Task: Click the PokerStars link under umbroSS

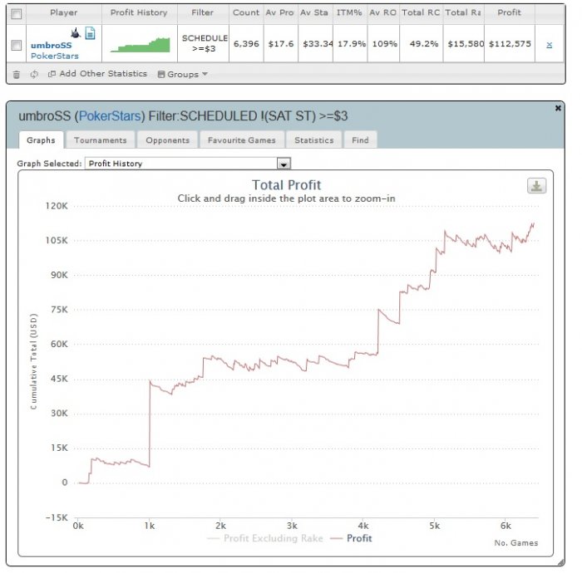Action: coord(55,56)
